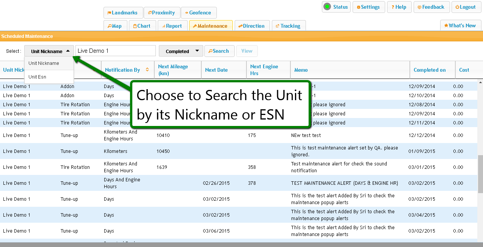
Task: Click the View button
Action: [247, 51]
